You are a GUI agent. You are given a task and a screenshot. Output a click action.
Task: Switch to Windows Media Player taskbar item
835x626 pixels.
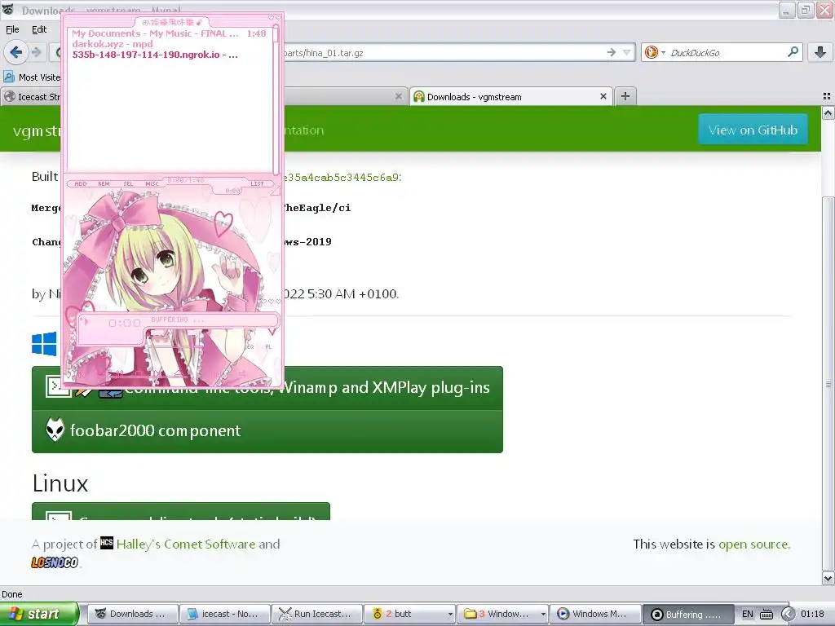pos(594,614)
